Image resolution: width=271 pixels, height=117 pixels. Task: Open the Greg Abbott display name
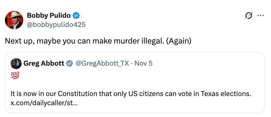pos(44,63)
